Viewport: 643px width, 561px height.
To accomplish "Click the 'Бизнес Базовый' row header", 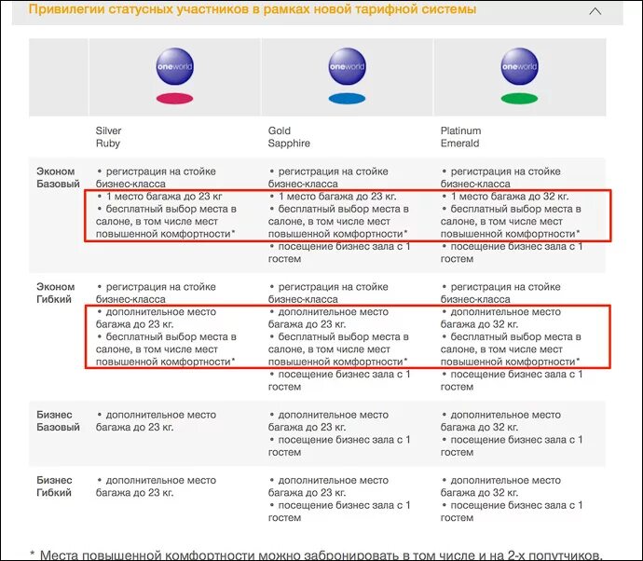I will (58, 421).
